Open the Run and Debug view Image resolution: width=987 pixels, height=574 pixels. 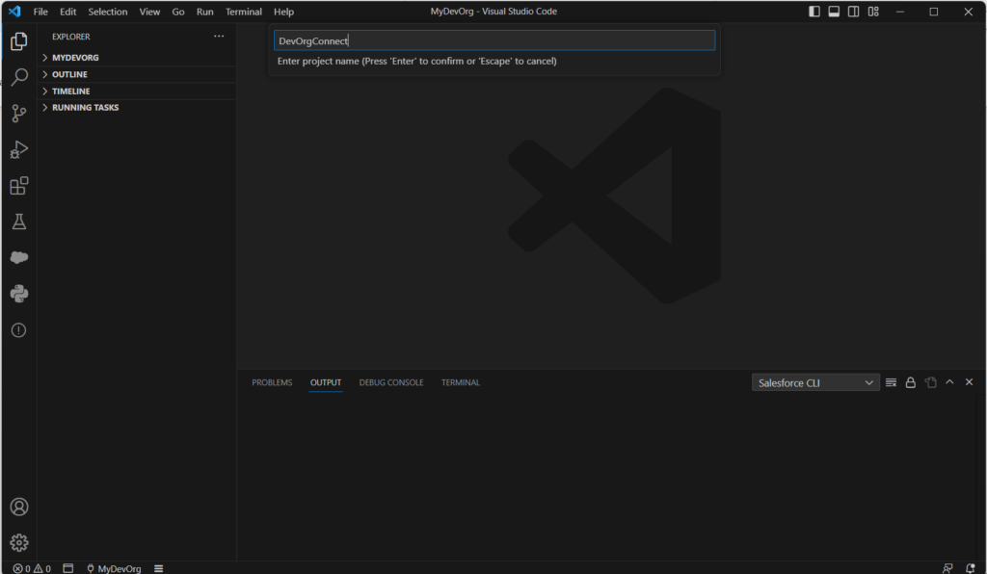point(18,149)
